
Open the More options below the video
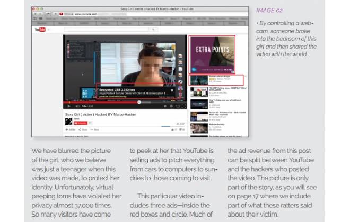pos(94,129)
